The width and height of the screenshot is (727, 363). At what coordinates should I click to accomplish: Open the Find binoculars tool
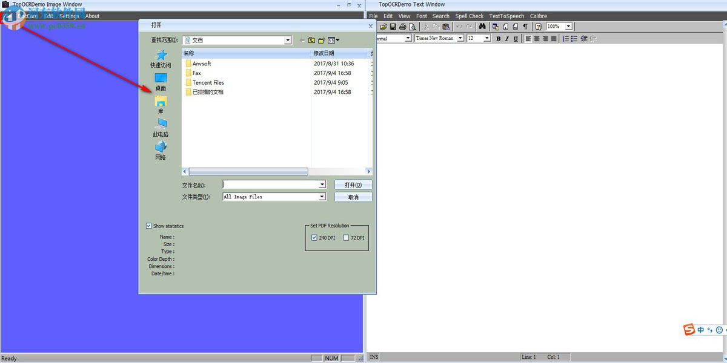coord(482,27)
